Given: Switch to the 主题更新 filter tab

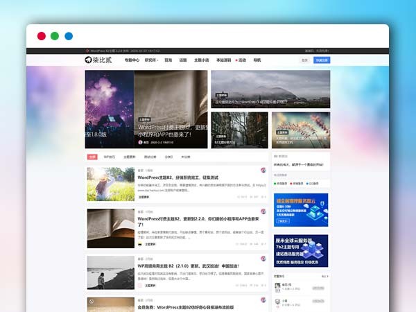Looking at the screenshot, I should click(x=129, y=157).
